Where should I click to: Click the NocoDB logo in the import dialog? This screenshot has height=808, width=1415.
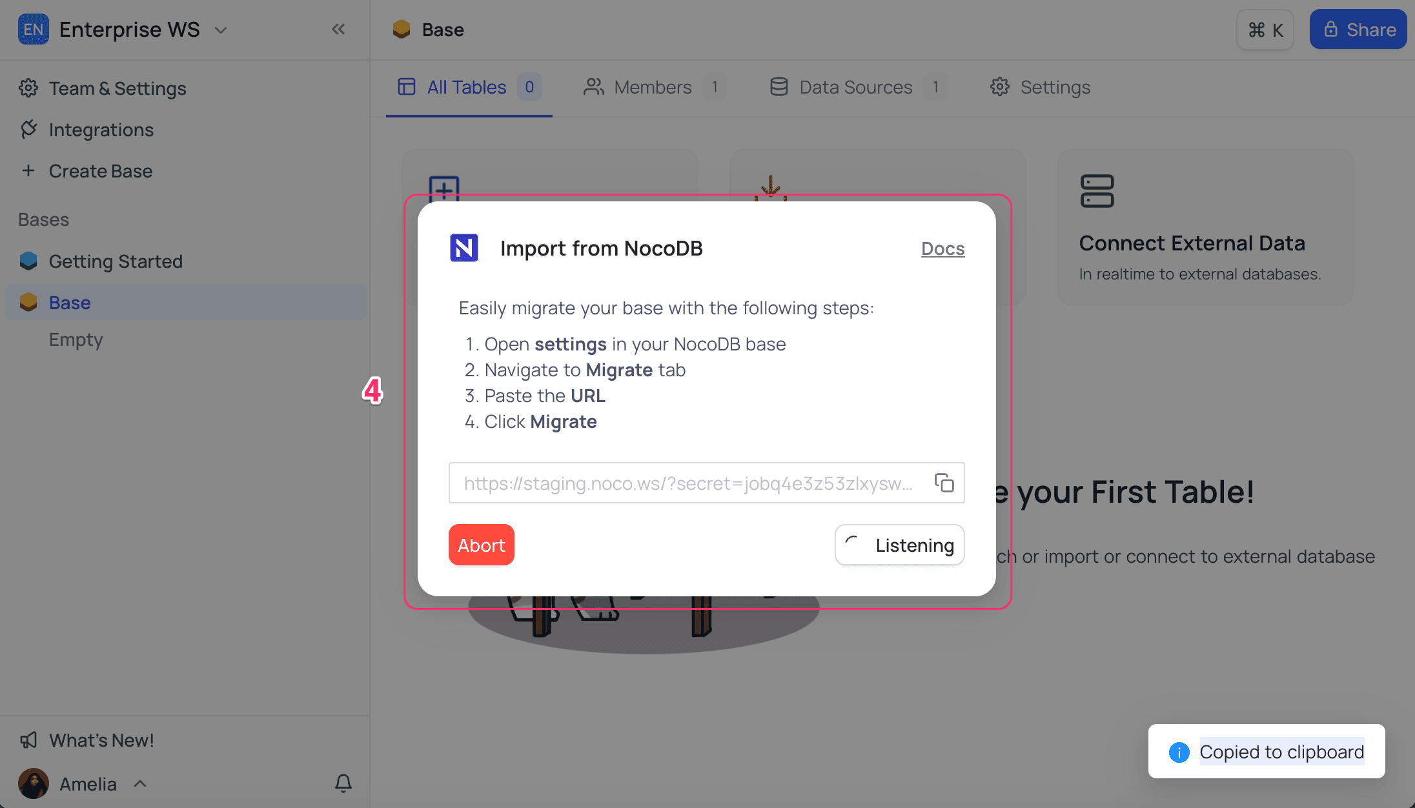463,248
